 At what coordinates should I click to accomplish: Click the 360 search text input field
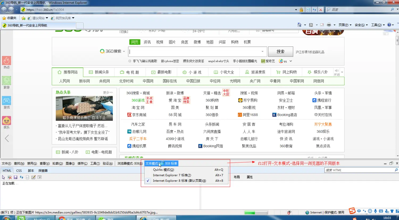(x=198, y=52)
